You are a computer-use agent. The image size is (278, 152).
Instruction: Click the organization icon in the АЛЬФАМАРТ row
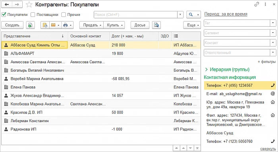(x=6, y=53)
